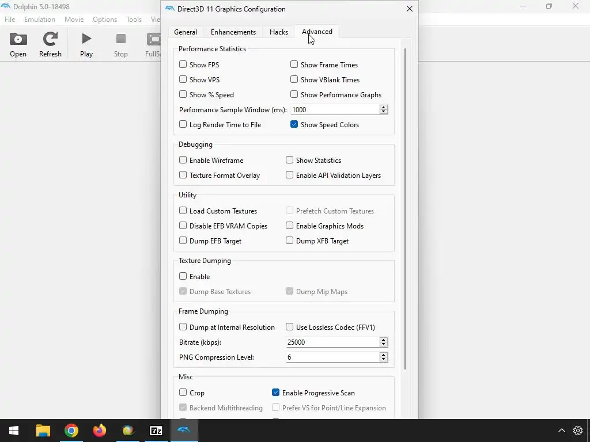The height and width of the screenshot is (442, 590).
Task: Click the Refresh toolbar icon
Action: 50,45
